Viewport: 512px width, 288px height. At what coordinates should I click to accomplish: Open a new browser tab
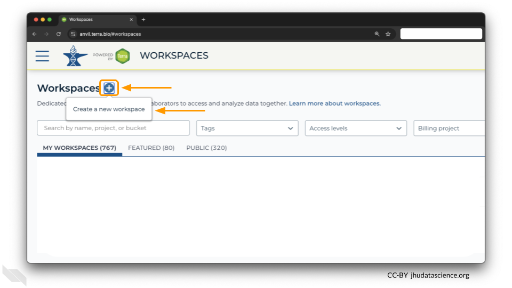[143, 20]
